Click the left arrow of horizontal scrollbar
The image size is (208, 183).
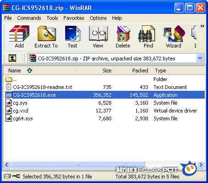pyautogui.click(x=6, y=165)
